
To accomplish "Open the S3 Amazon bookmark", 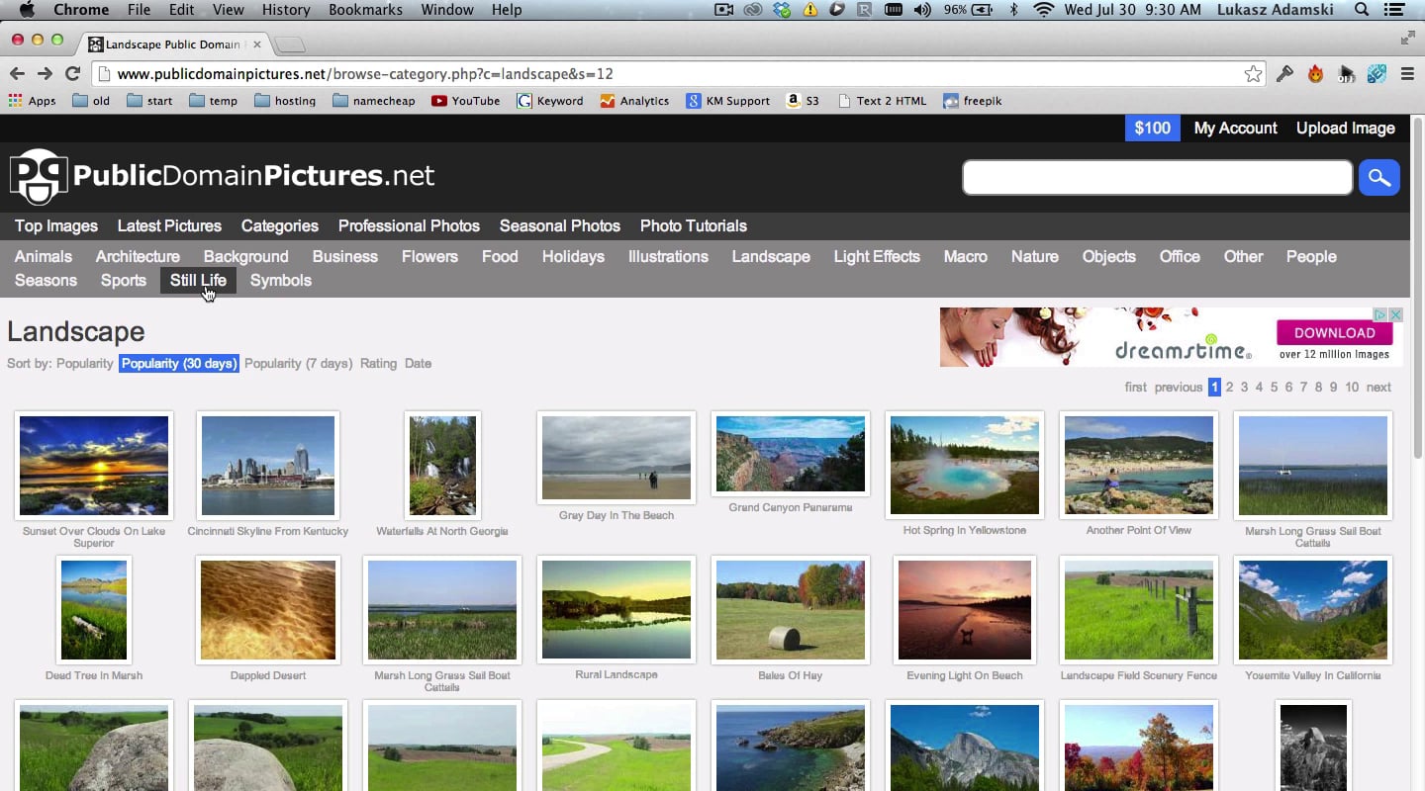I will (x=803, y=101).
